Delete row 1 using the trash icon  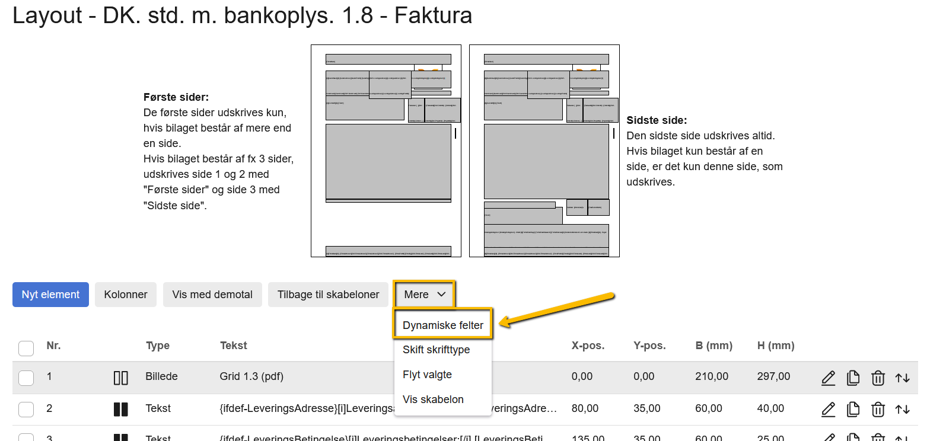878,378
